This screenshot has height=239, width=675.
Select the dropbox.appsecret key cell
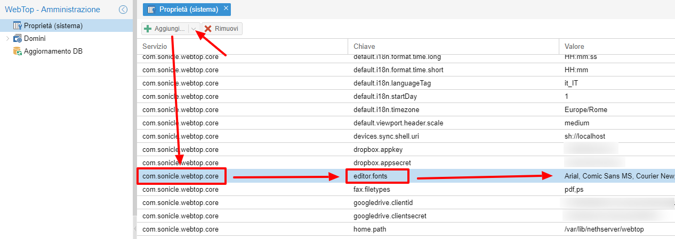[453, 163]
